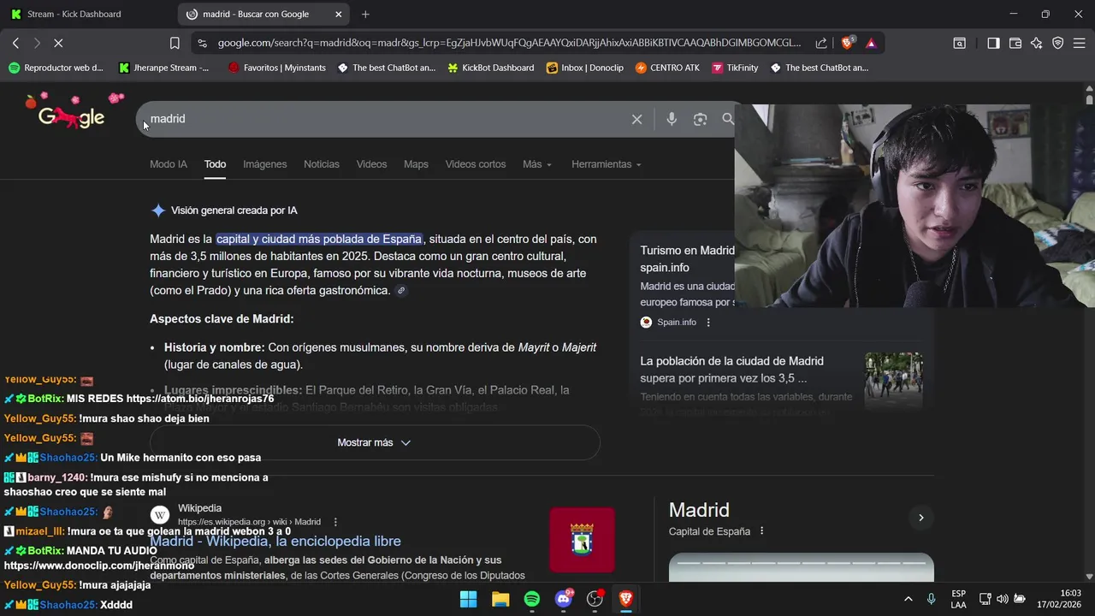Search by image with Google Lens icon
Viewport: 1095px width, 616px height.
point(700,119)
